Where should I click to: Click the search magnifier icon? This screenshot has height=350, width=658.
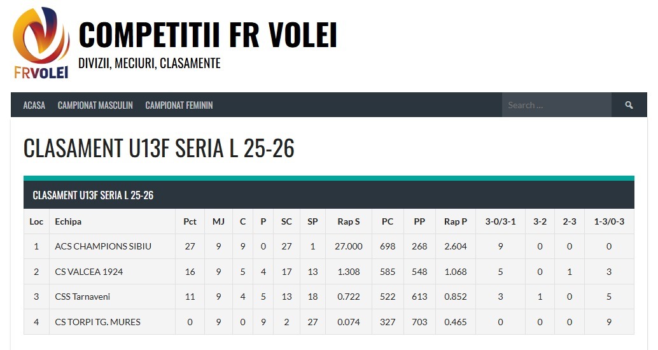click(x=629, y=105)
